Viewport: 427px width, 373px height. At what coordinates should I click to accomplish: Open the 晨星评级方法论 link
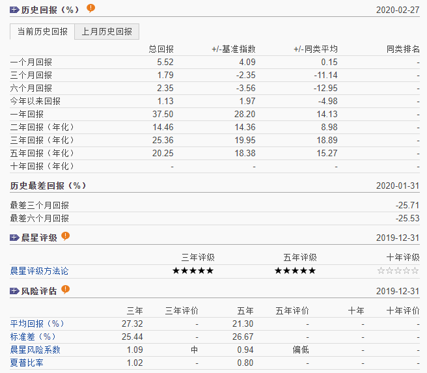tap(39, 271)
